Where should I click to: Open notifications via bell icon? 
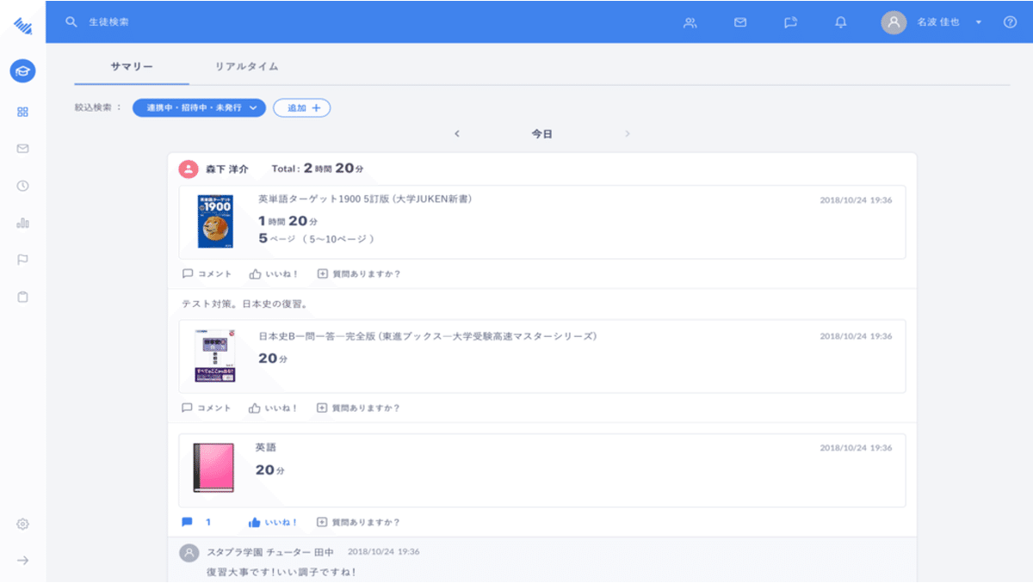point(840,22)
